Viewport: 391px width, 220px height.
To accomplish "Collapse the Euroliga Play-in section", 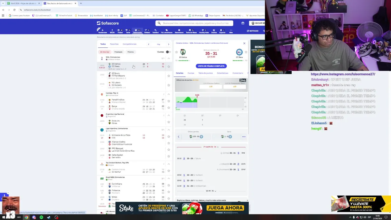I will tap(169, 94).
